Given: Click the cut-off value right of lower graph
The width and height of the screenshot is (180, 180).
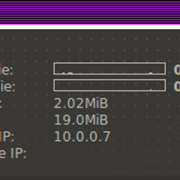Looking at the screenshot, I should [177, 86].
